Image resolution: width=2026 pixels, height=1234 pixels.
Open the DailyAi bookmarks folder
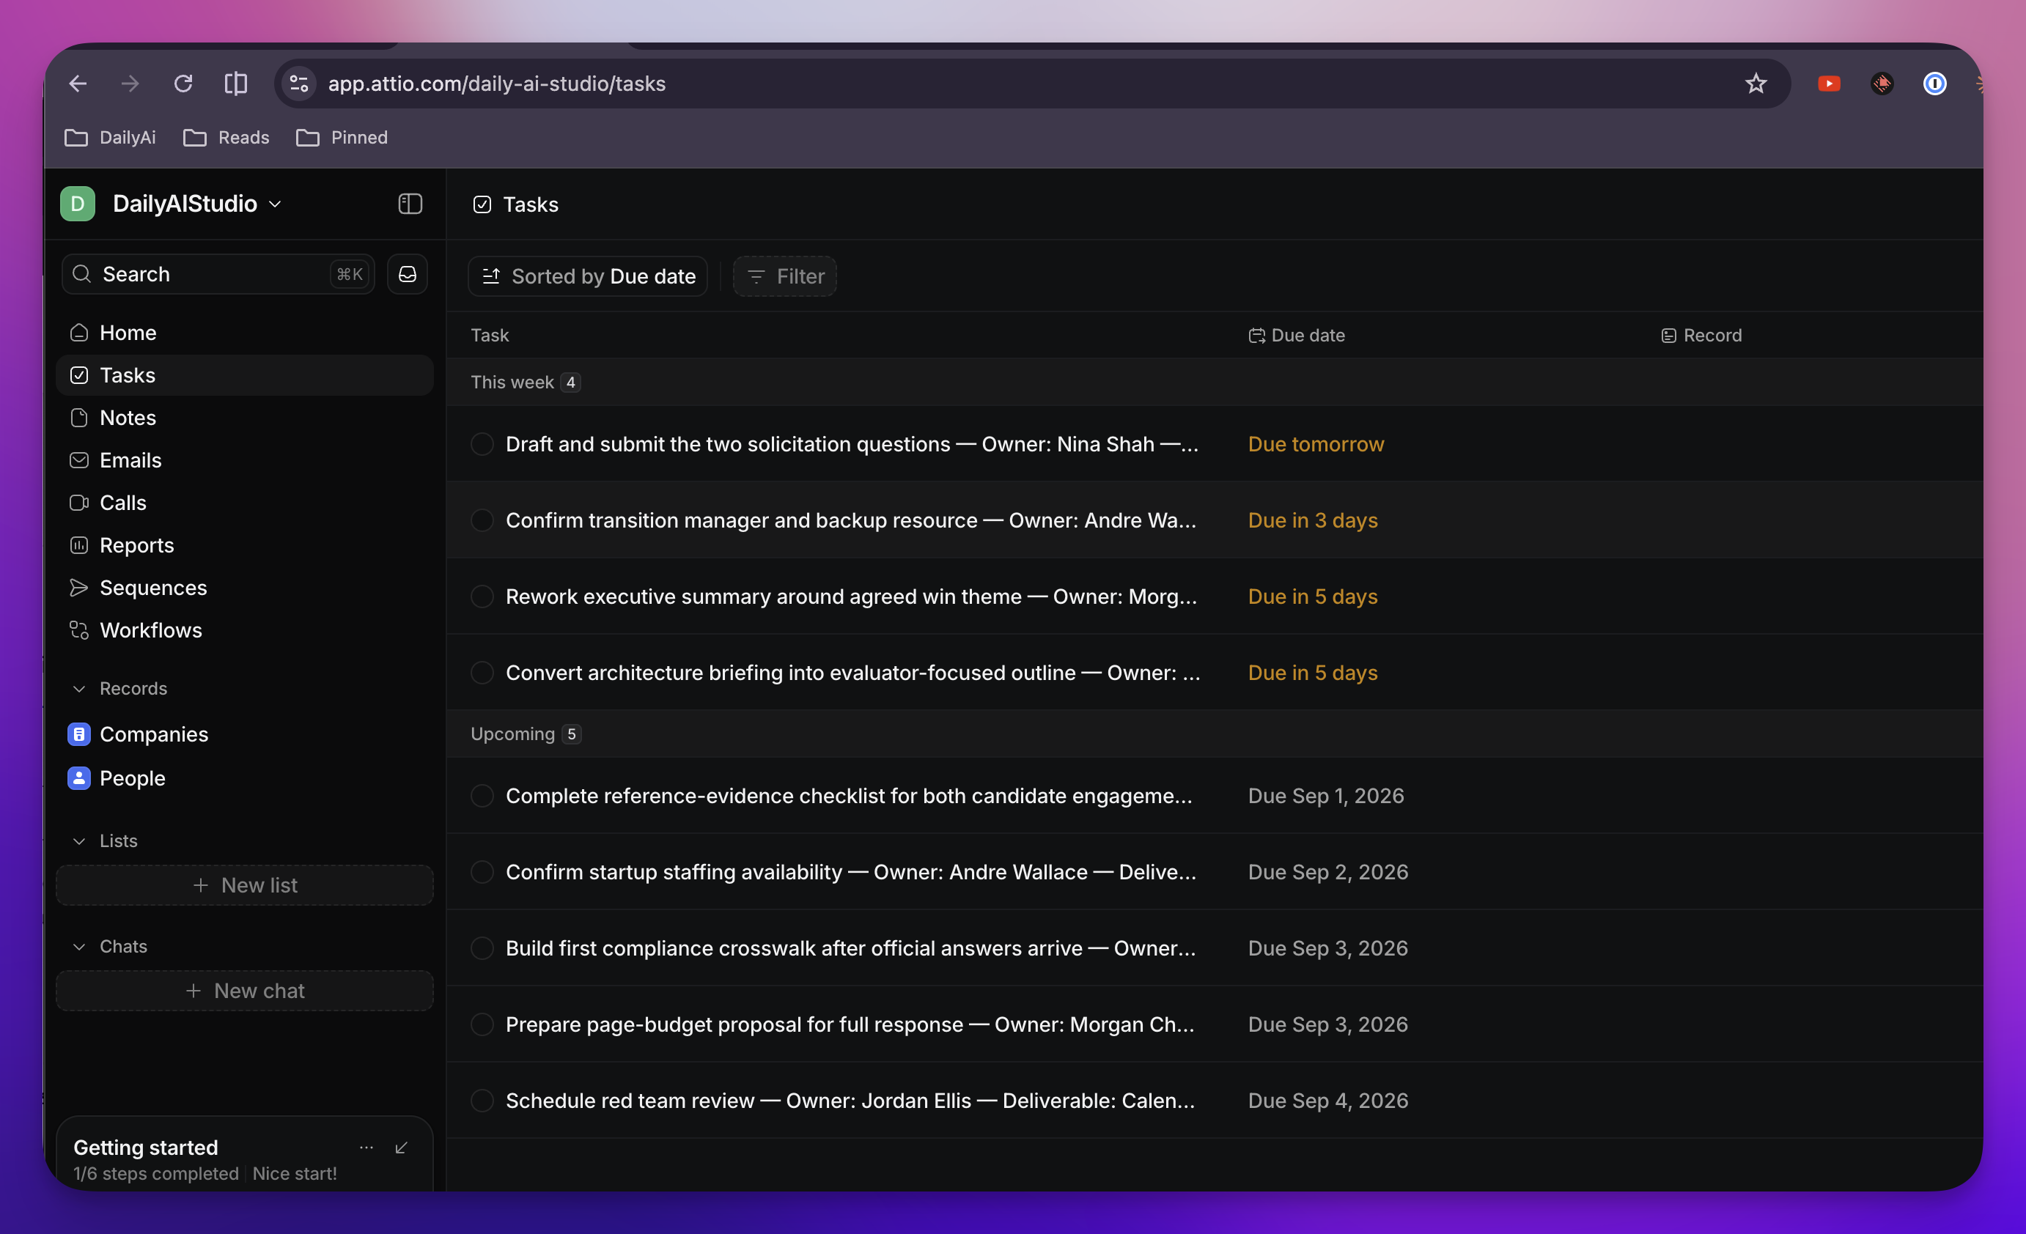tap(110, 137)
